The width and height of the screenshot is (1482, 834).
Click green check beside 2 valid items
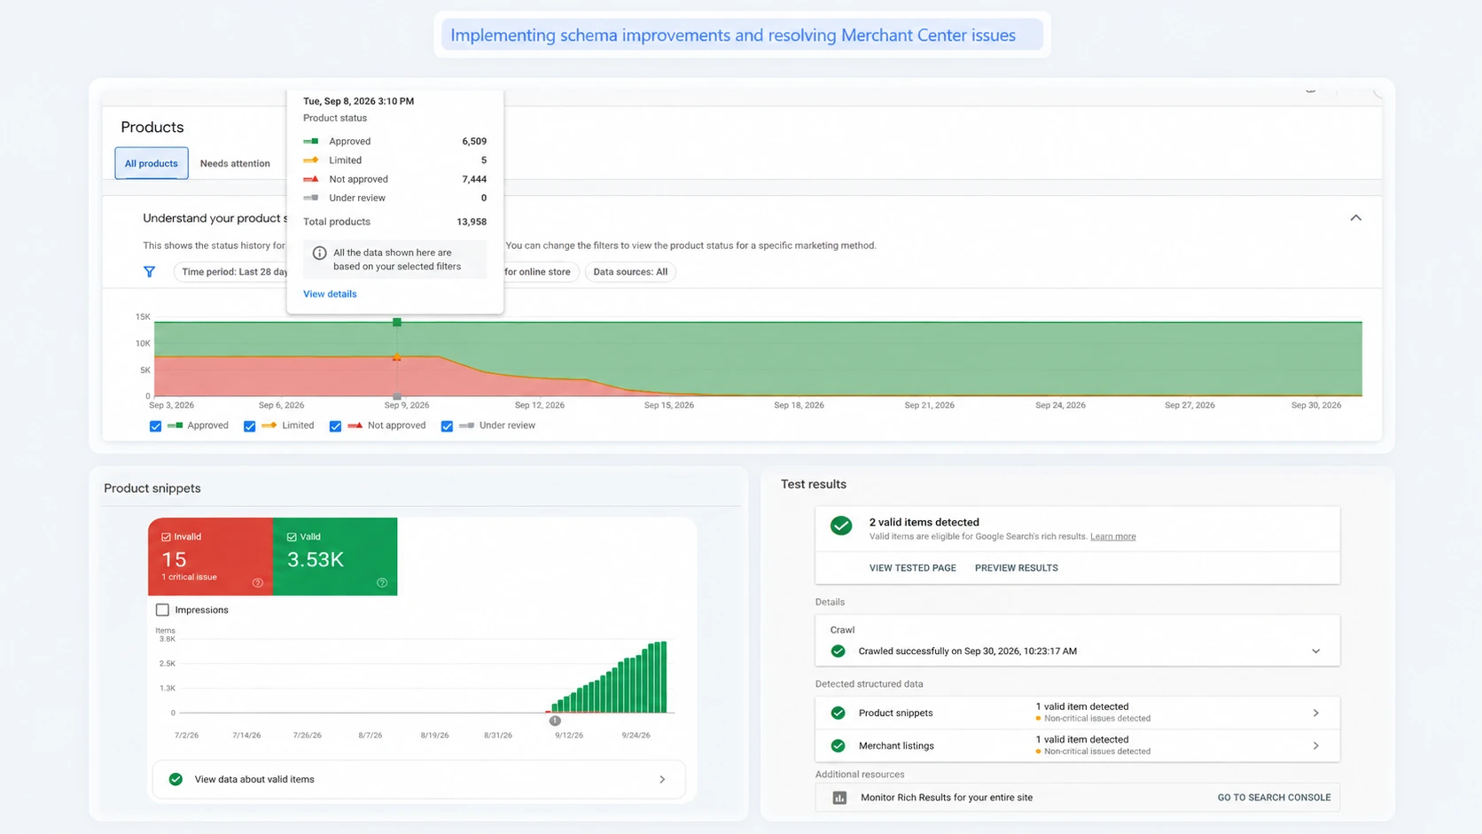click(x=841, y=526)
